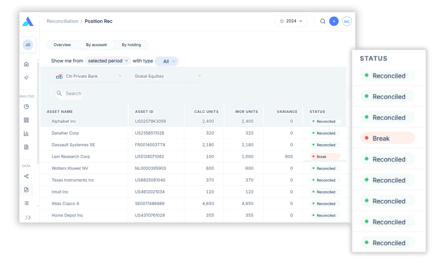Viewport: 441px width, 264px height.
Task: Open the selected period dropdown
Action: tap(108, 61)
